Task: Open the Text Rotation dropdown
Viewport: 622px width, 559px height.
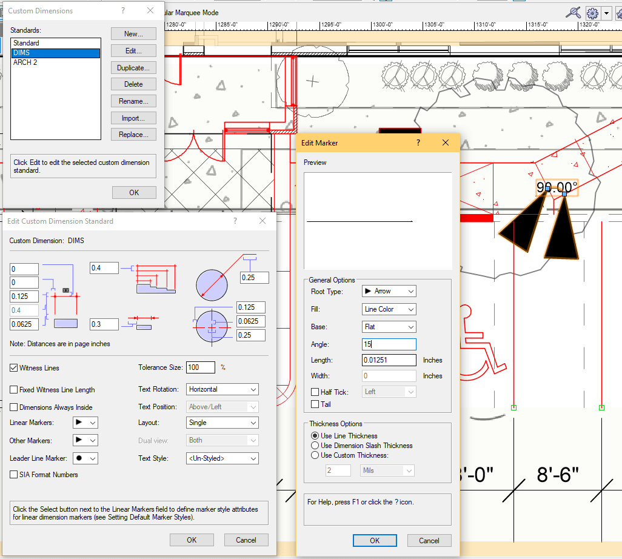Action: (x=222, y=389)
